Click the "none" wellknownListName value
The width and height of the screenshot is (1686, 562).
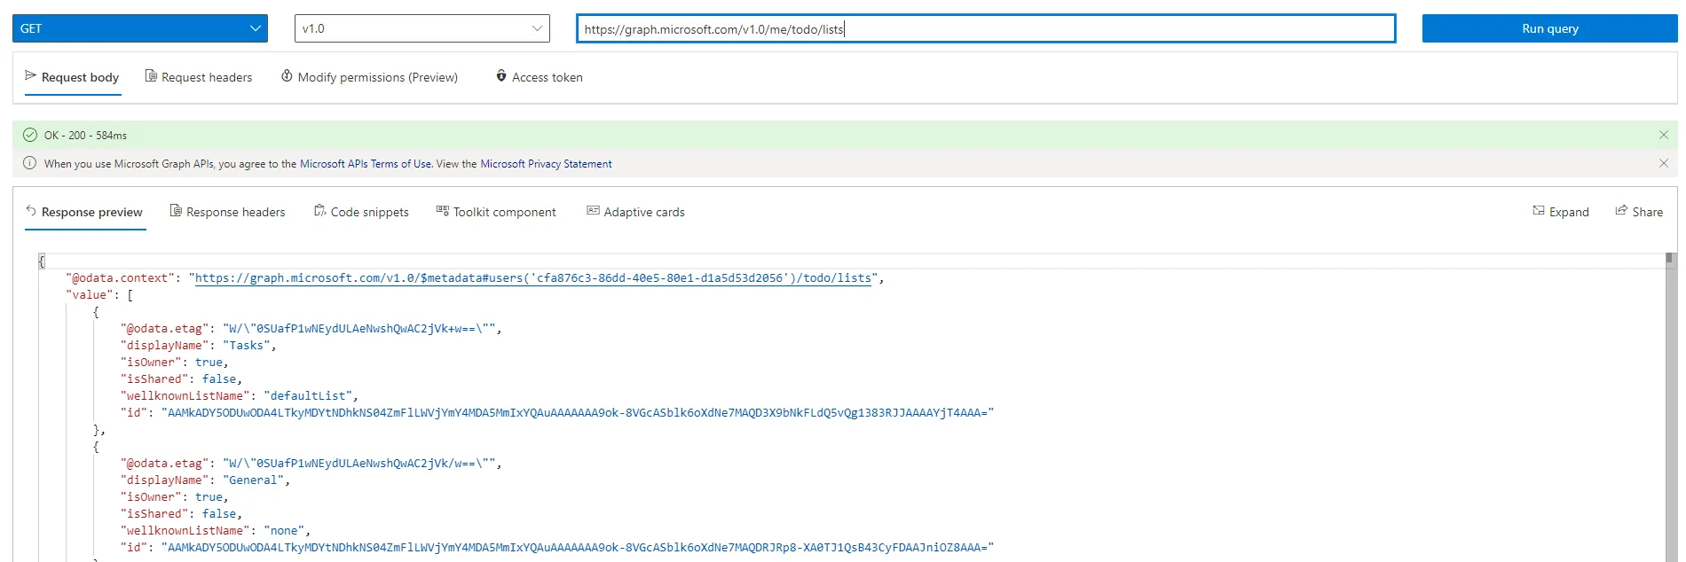point(284,531)
